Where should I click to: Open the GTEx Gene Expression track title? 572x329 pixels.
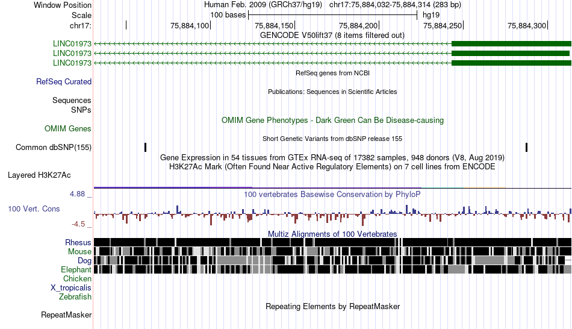[x=332, y=158]
